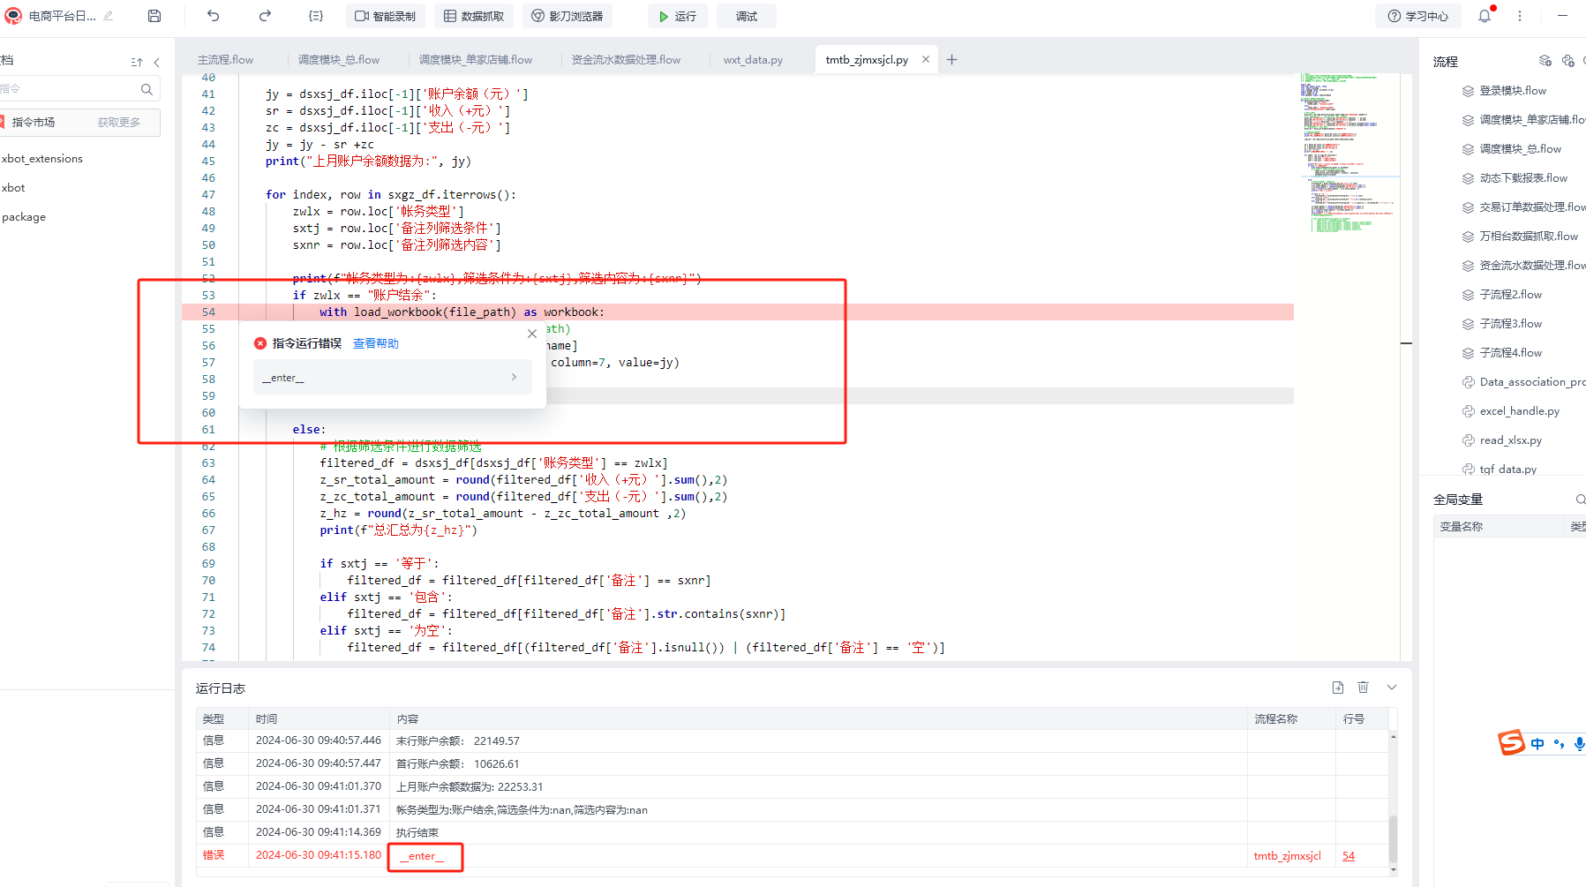
Task: Switch to the 主流程.flow tab
Action: [x=225, y=60]
